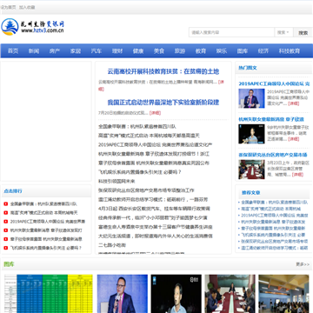Click the 杭州生活资讯网 site logo
Image resolution: width=313 pixels, height=313 pixels.
point(33,27)
